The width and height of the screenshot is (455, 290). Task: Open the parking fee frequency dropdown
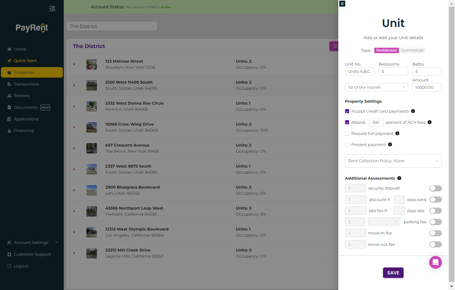[x=384, y=222]
